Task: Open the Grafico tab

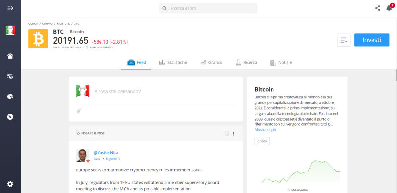Action: click(x=211, y=63)
